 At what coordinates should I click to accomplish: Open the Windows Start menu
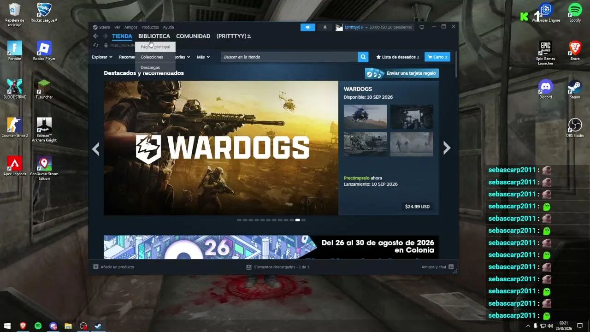7,326
